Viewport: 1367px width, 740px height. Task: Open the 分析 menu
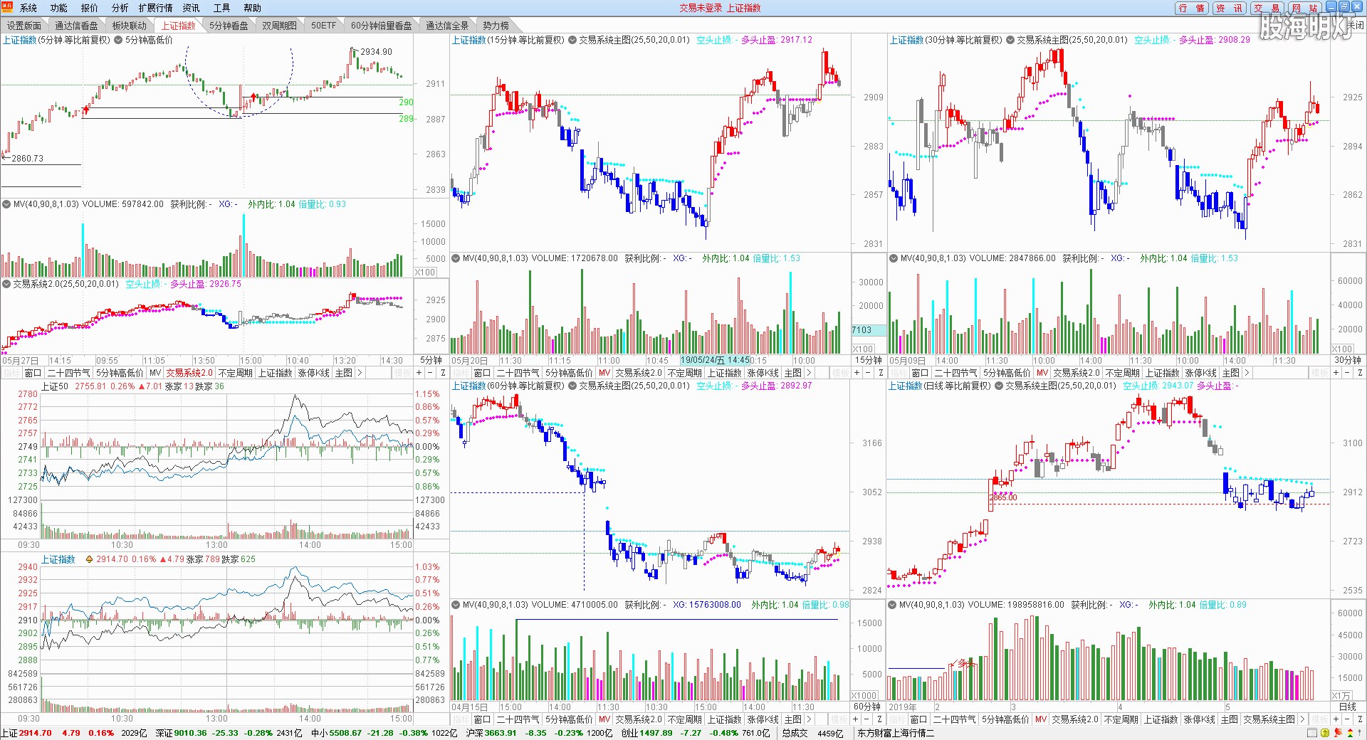click(120, 8)
